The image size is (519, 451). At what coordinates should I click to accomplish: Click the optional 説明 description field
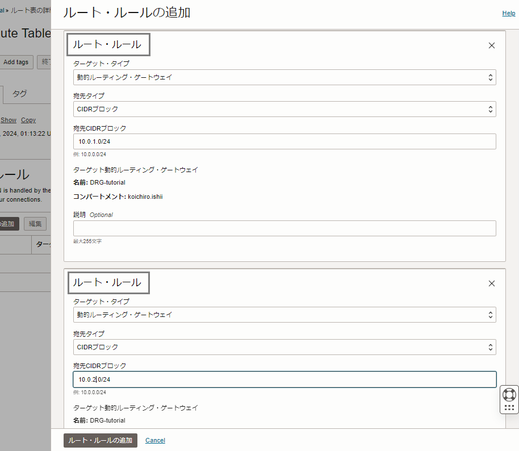pyautogui.click(x=284, y=228)
